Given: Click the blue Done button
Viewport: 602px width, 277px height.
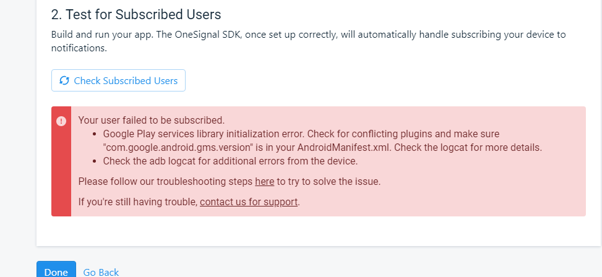Looking at the screenshot, I should point(56,270).
